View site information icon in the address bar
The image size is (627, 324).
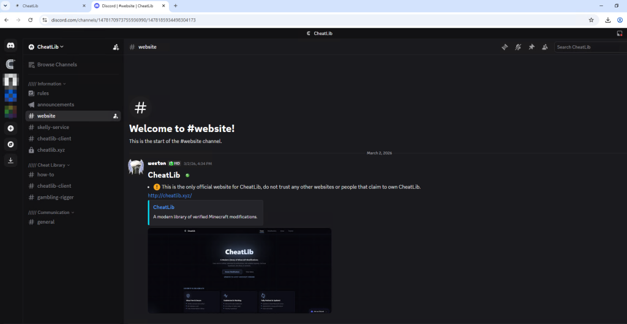point(45,20)
